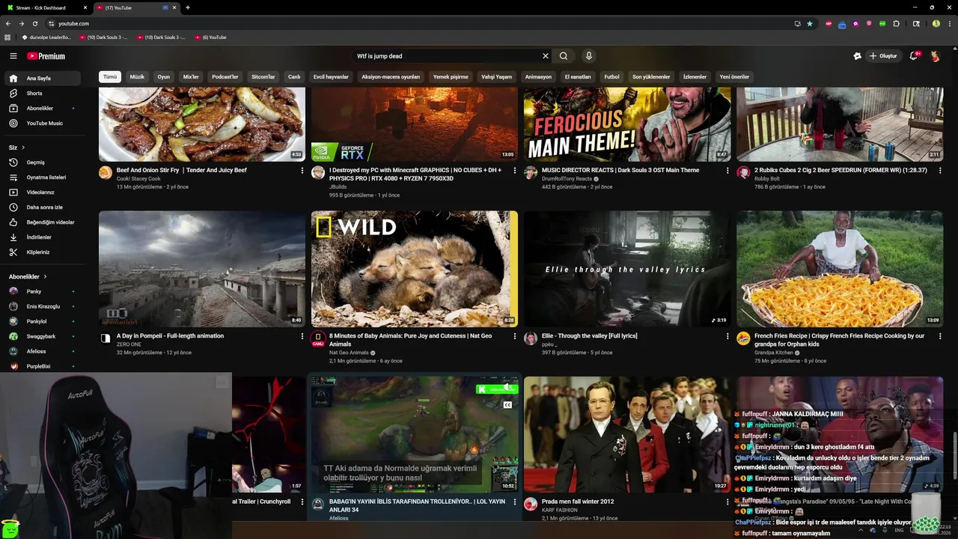The height and width of the screenshot is (539, 958).
Task: Switch to the Stream - Kick Dashboard tab
Action: tap(45, 7)
